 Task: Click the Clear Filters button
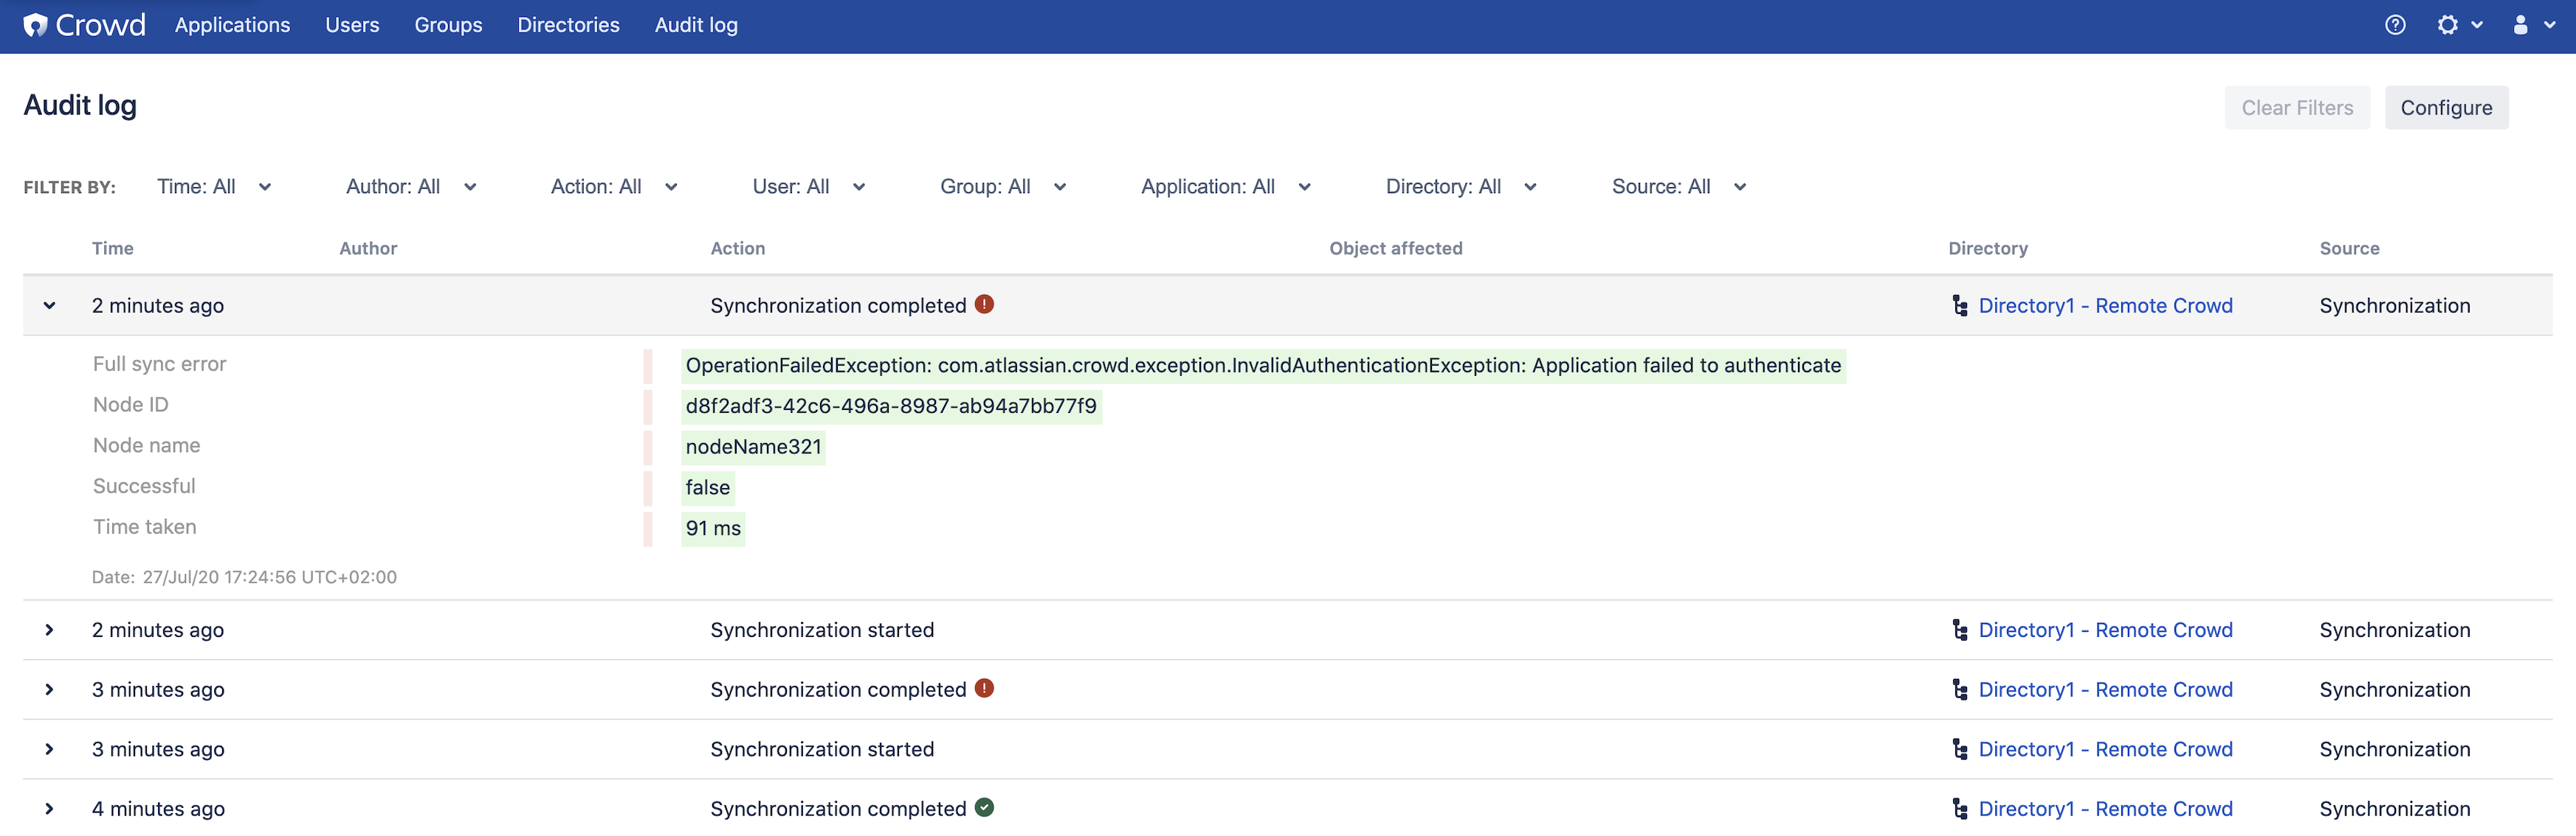(x=2297, y=108)
